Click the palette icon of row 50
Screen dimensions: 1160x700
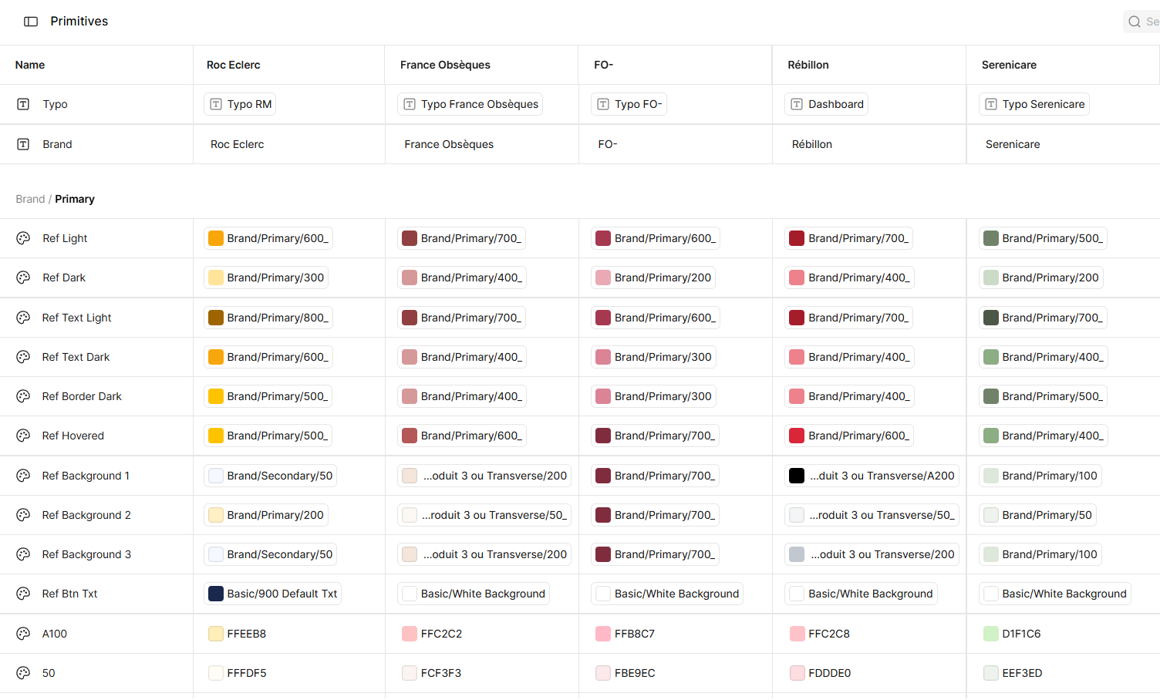pos(23,673)
